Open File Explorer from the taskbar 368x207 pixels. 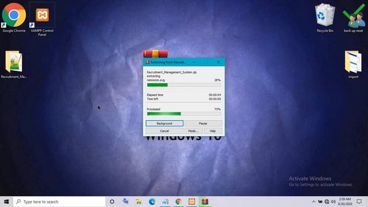click(139, 202)
